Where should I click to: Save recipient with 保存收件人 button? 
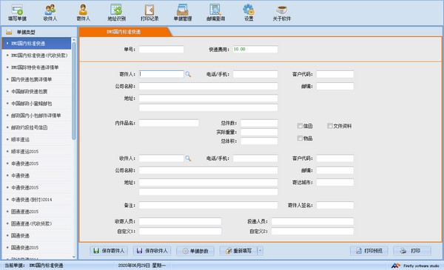click(x=152, y=251)
